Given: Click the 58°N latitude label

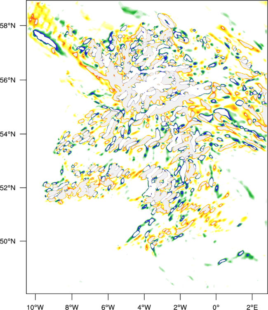Looking at the screenshot, I should [x=8, y=26].
